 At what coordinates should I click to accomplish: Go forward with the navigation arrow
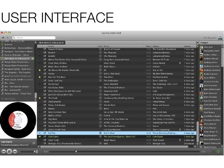[8, 38]
